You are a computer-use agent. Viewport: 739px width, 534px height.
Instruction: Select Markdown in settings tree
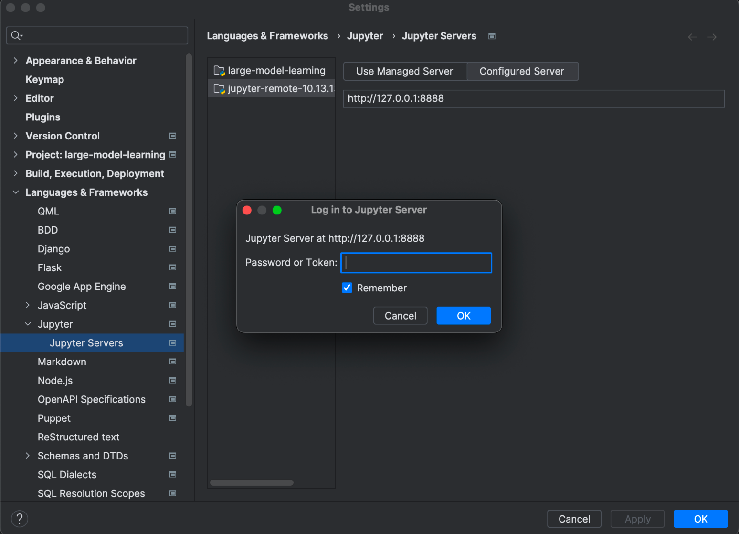pyautogui.click(x=62, y=362)
